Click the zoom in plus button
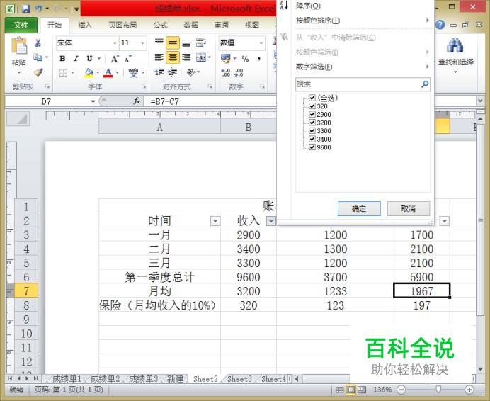 [469, 390]
